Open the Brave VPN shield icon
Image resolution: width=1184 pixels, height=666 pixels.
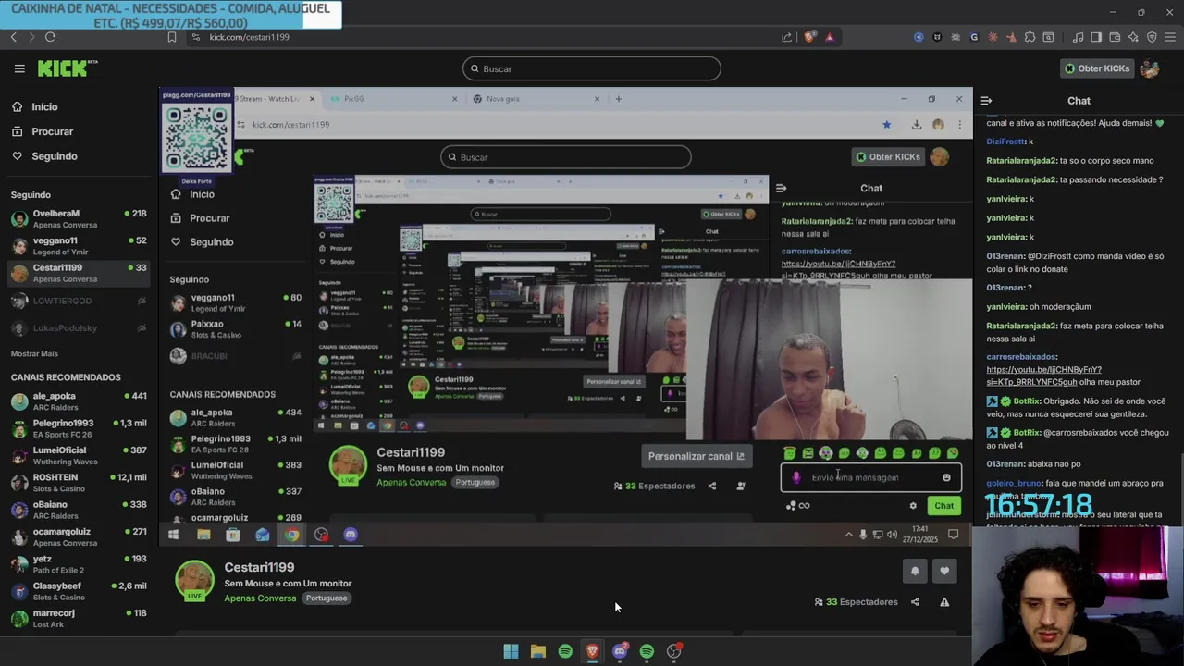[1152, 37]
